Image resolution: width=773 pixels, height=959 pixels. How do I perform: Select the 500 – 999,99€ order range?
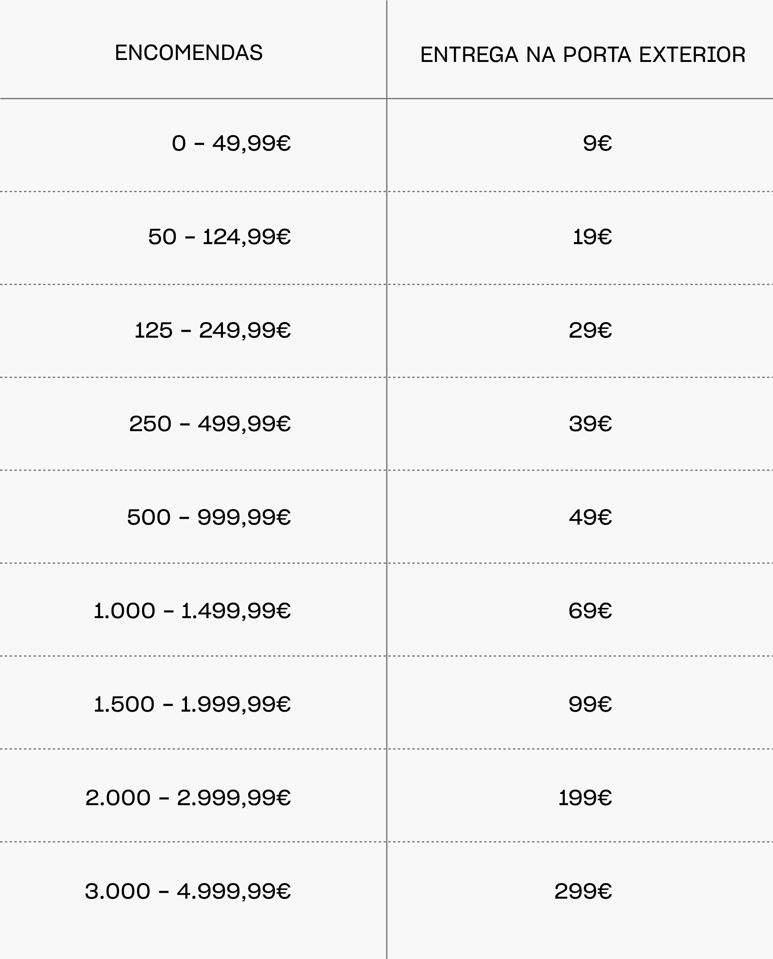(209, 517)
